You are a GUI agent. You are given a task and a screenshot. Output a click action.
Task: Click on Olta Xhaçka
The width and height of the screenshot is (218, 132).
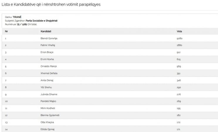coord(47,122)
